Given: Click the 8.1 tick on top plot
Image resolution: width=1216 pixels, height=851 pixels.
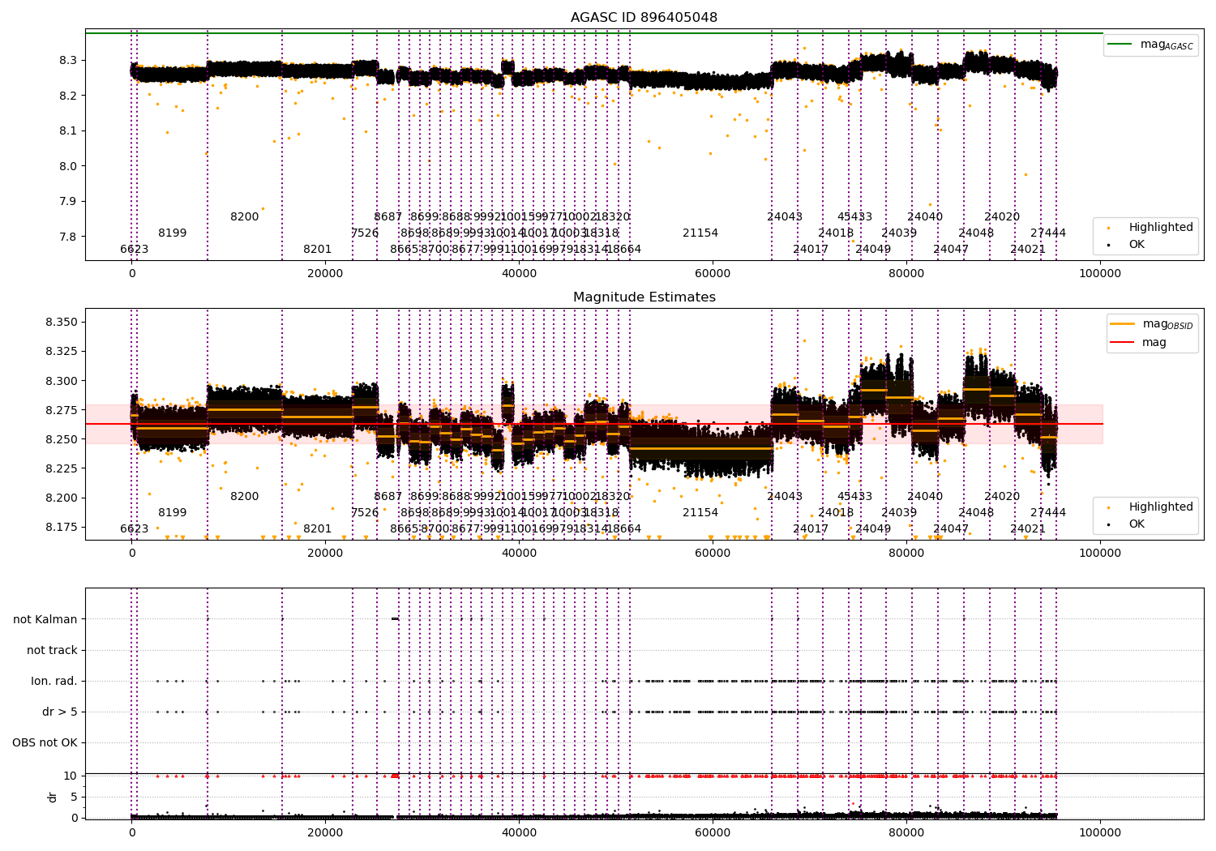Looking at the screenshot, I should pos(67,130).
